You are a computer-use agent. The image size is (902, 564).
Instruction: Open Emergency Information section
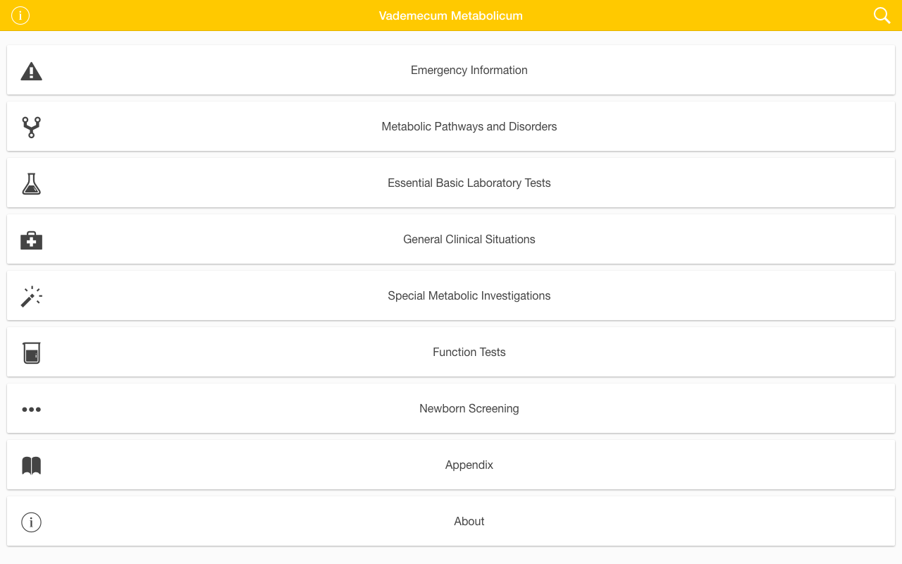[x=469, y=70]
